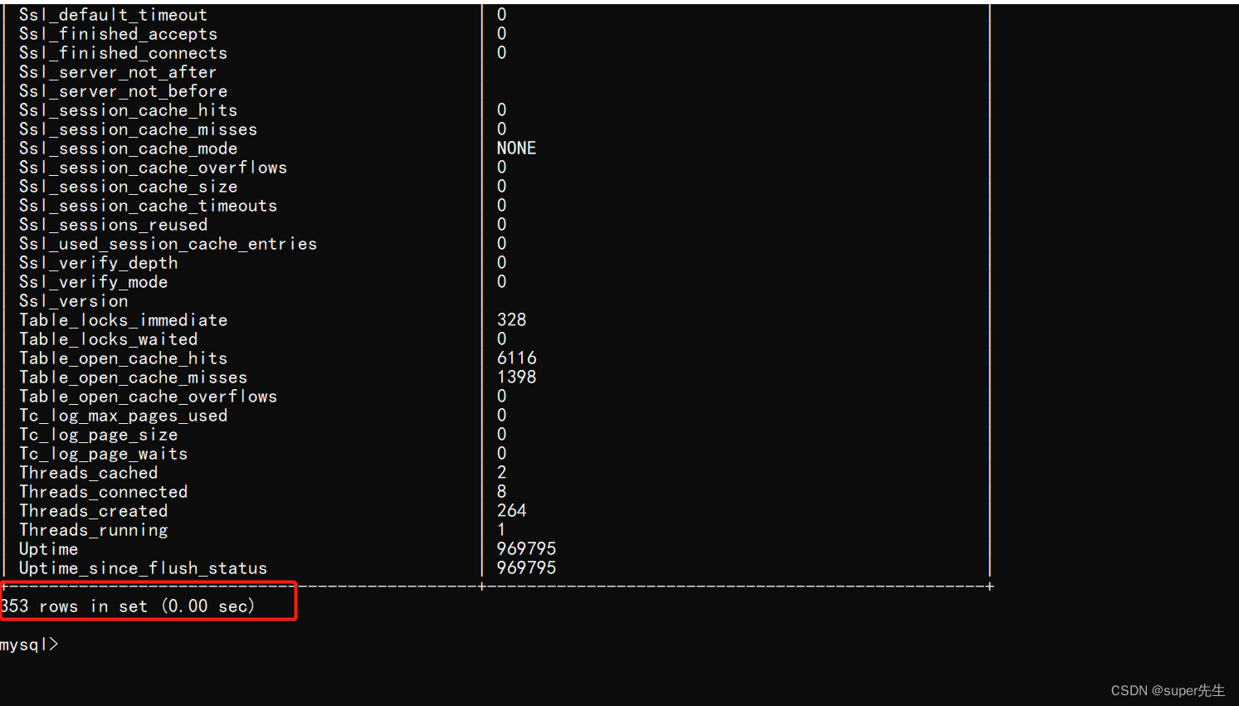Select the Uptime value 969795
The image size is (1239, 706).
526,549
